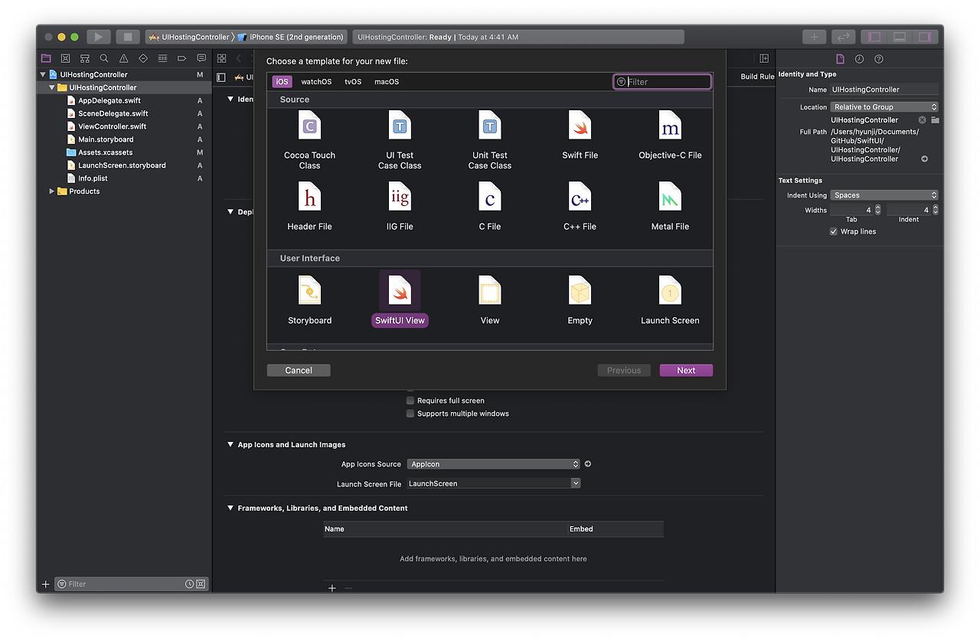980x641 pixels.
Task: Collapse Frameworks, Libraries, and Embedded Content section
Action: [x=230, y=508]
